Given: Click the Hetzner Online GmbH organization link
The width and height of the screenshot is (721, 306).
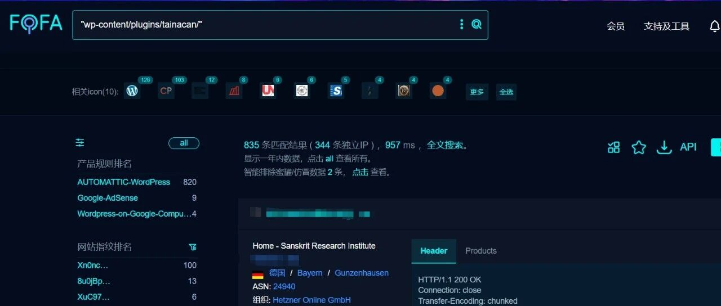Looking at the screenshot, I should pyautogui.click(x=312, y=300).
